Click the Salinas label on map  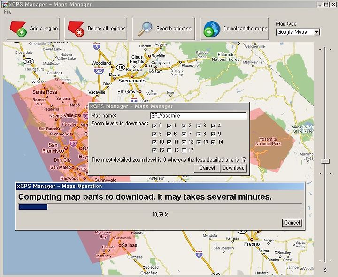tap(130, 245)
